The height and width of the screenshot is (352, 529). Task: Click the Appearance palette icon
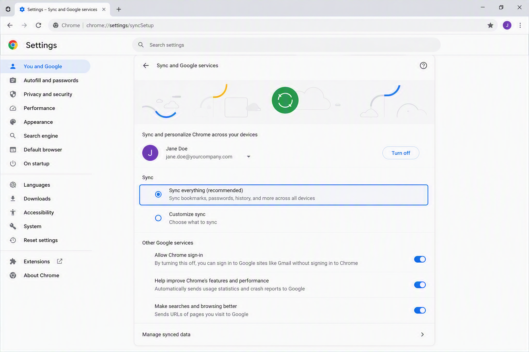point(13,122)
